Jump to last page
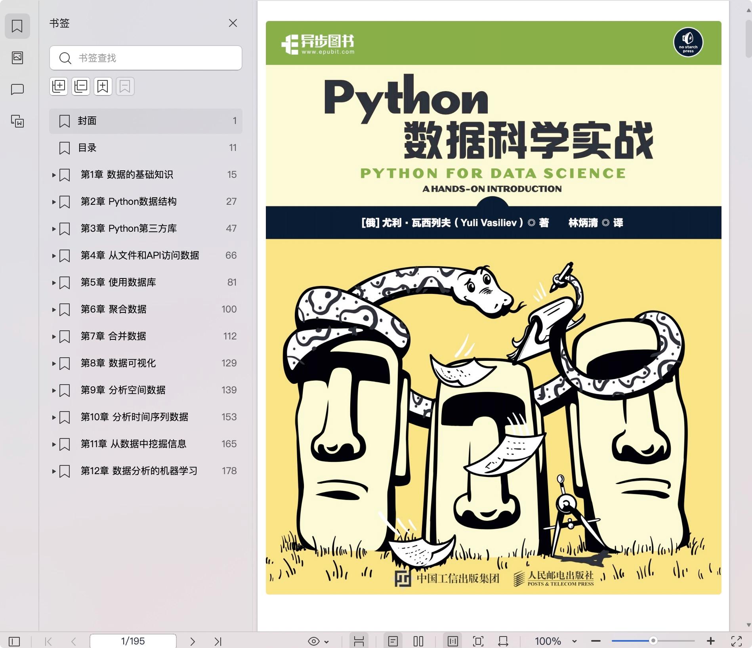Viewport: 752px width, 648px height. pos(218,641)
